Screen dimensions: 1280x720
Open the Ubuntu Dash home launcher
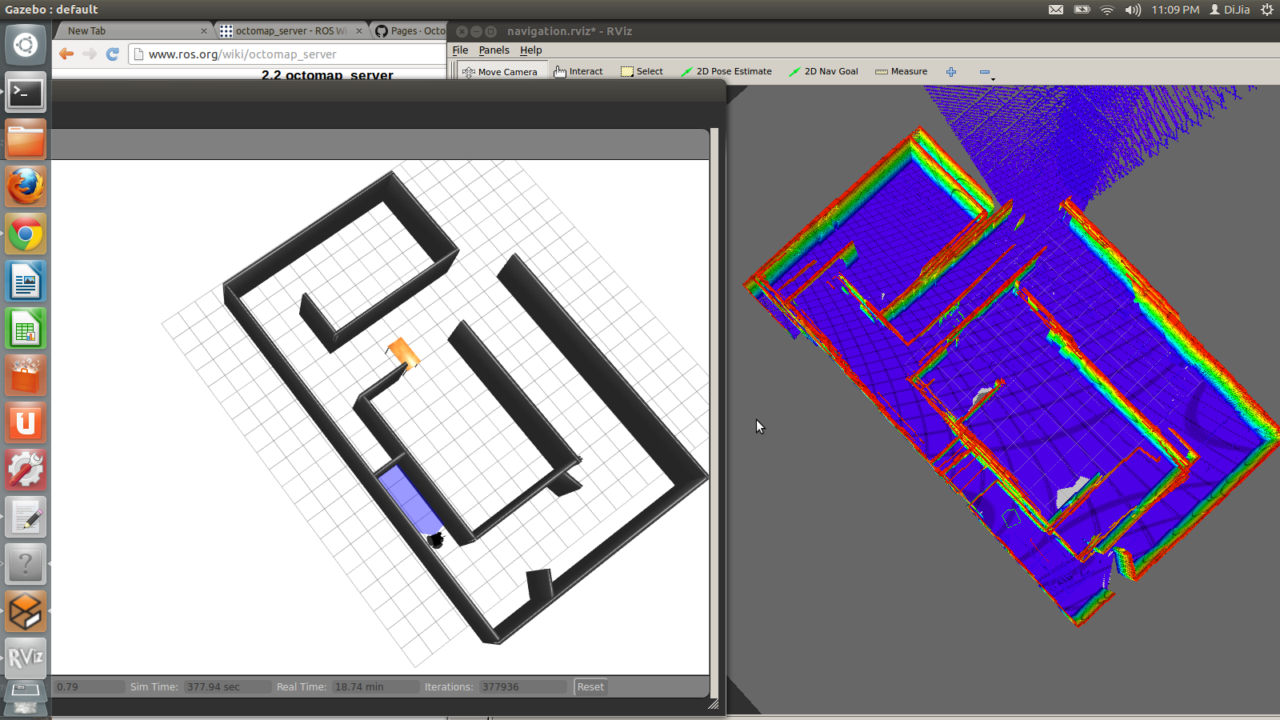point(26,45)
